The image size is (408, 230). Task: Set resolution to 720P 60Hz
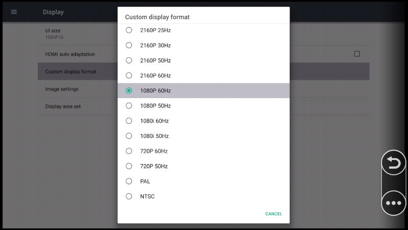(x=129, y=151)
